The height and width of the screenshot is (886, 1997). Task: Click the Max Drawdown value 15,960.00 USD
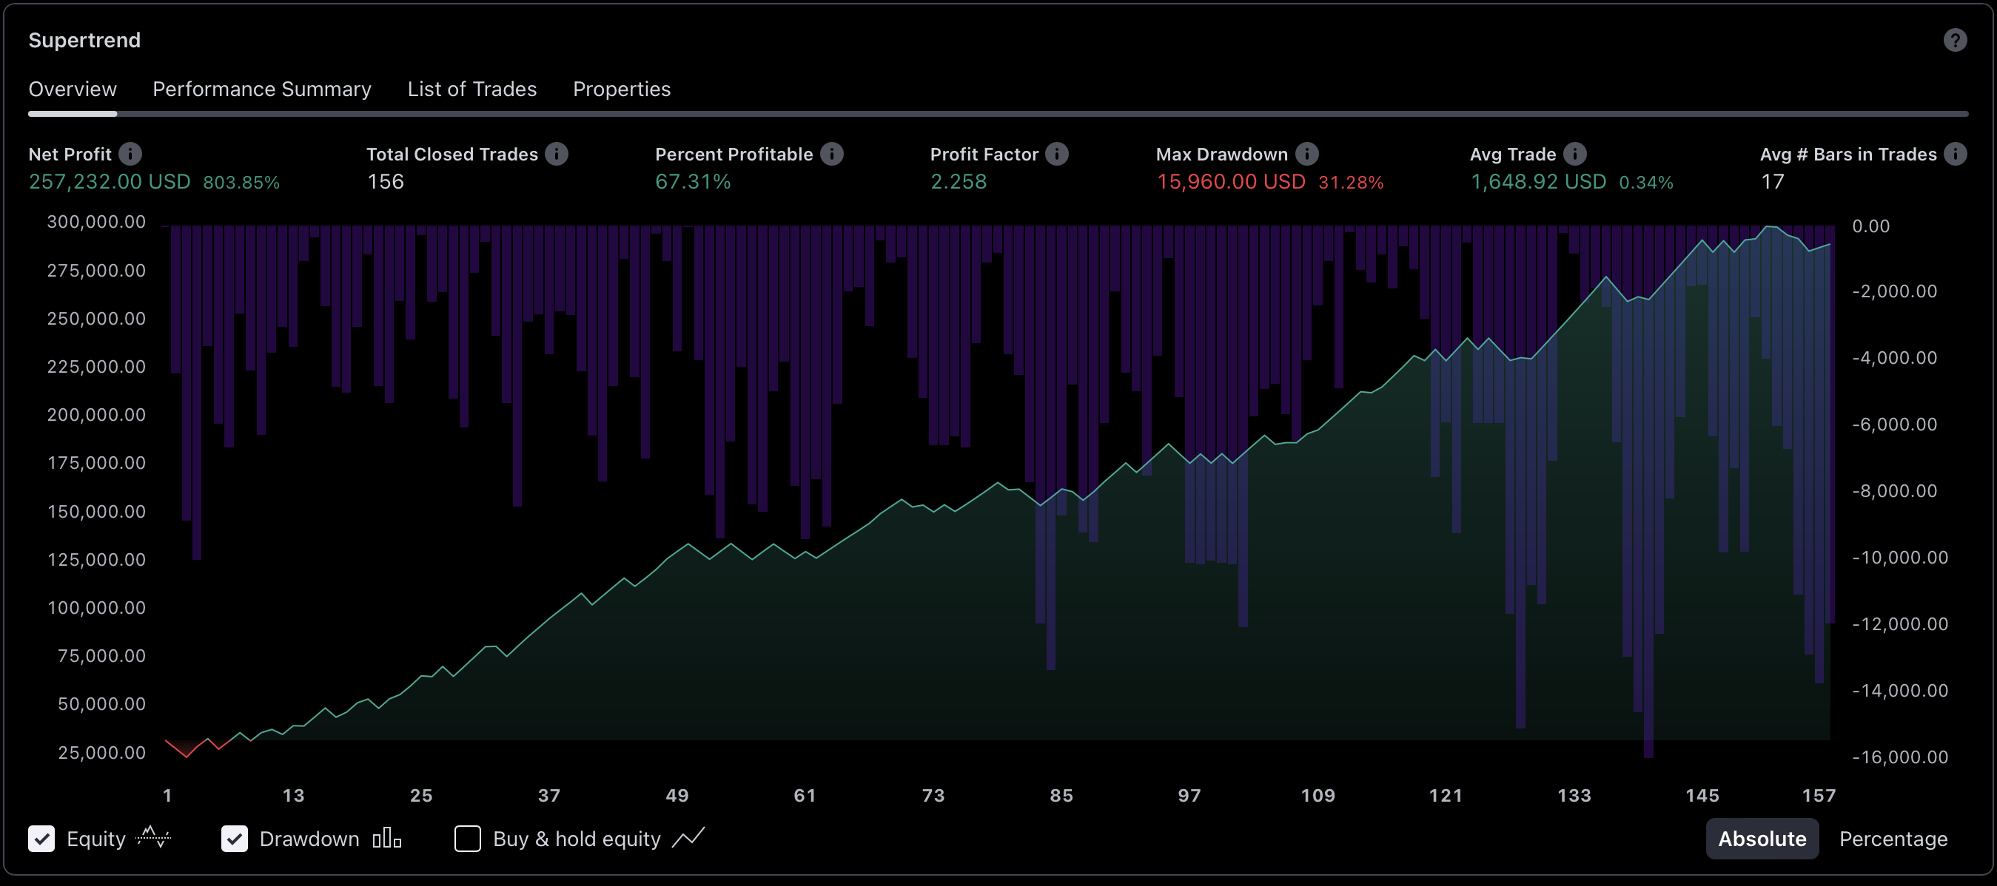1231,182
